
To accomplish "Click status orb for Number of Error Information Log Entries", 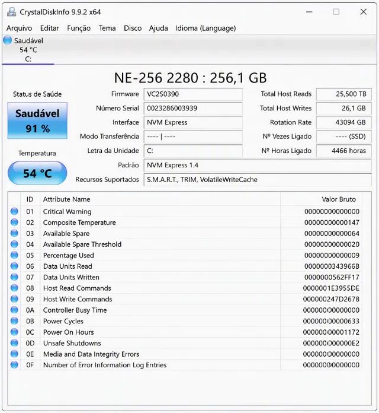I will [x=14, y=365].
